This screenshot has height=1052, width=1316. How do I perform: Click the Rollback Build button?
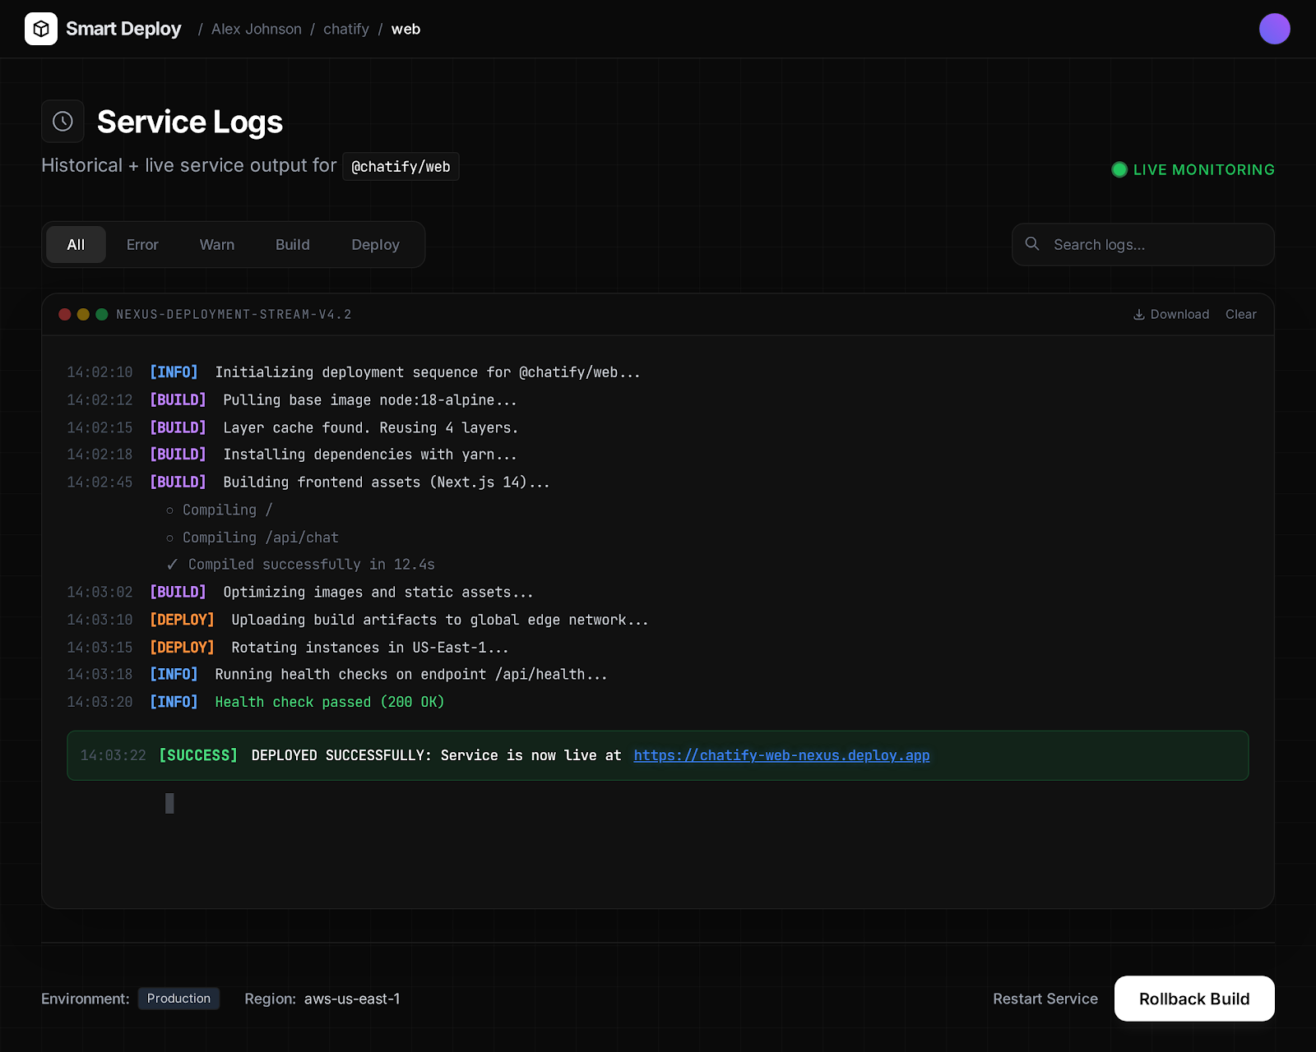pyautogui.click(x=1193, y=999)
